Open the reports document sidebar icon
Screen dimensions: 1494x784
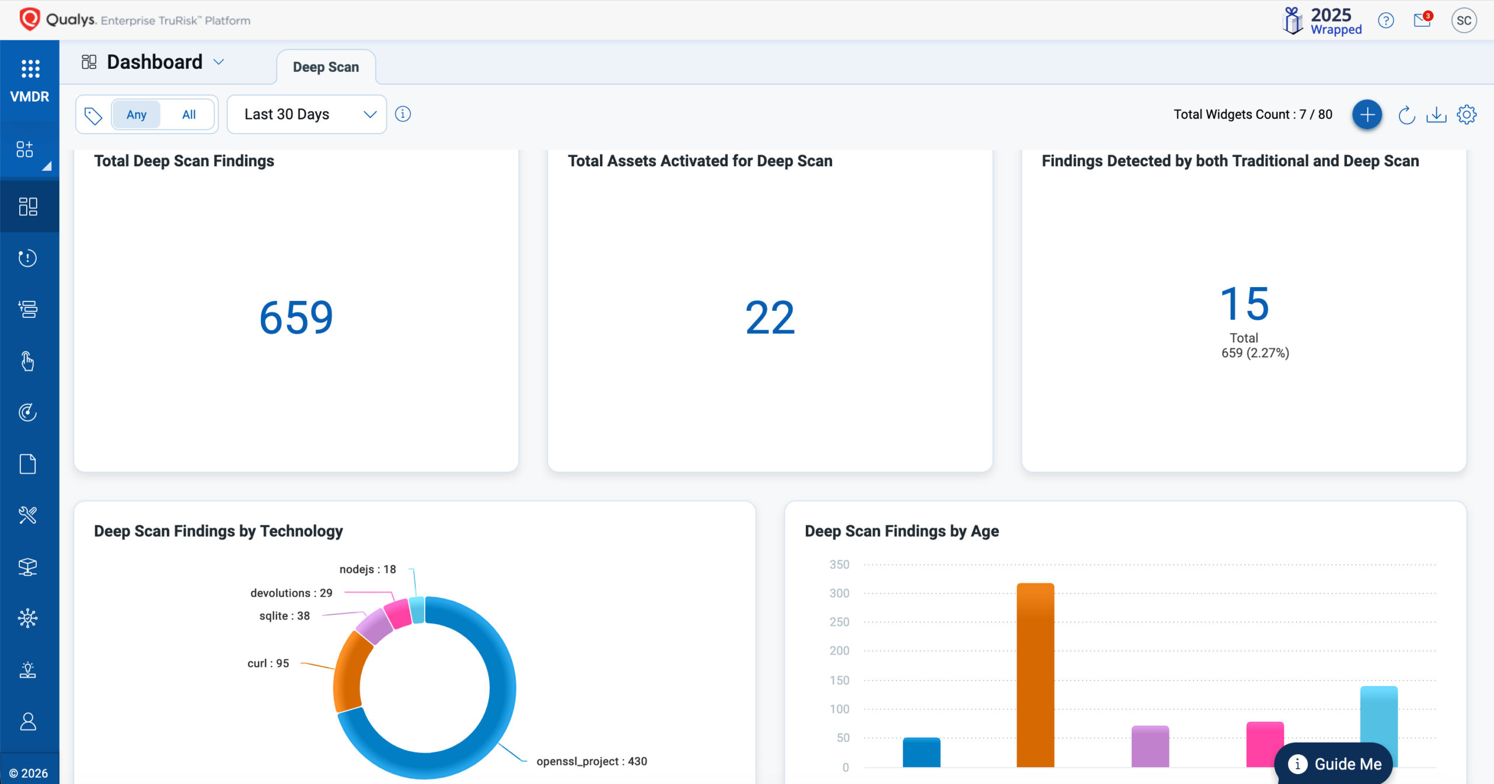[x=28, y=464]
